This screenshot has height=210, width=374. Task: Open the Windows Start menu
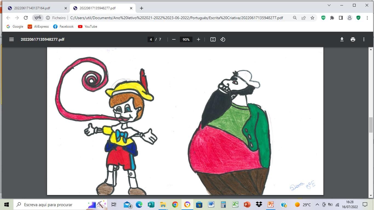[7, 205]
